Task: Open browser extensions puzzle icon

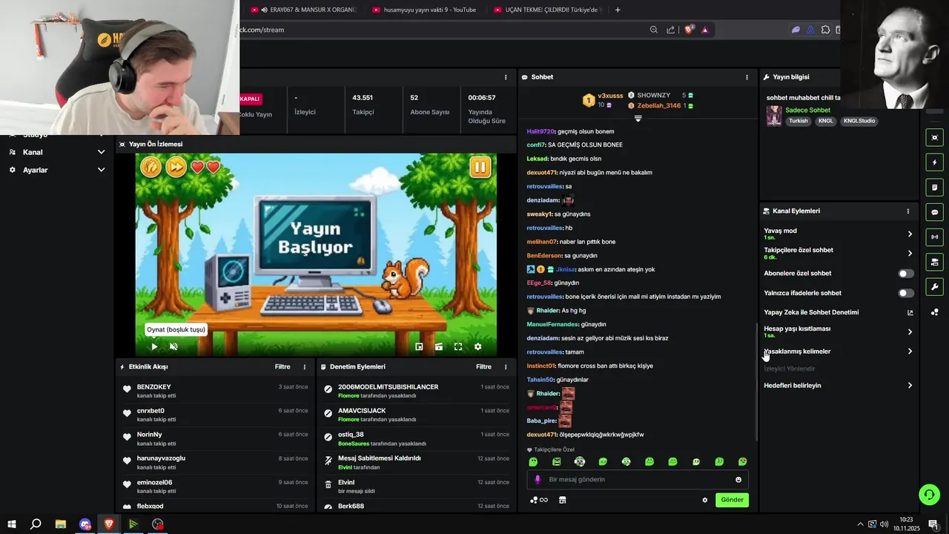Action: (825, 30)
